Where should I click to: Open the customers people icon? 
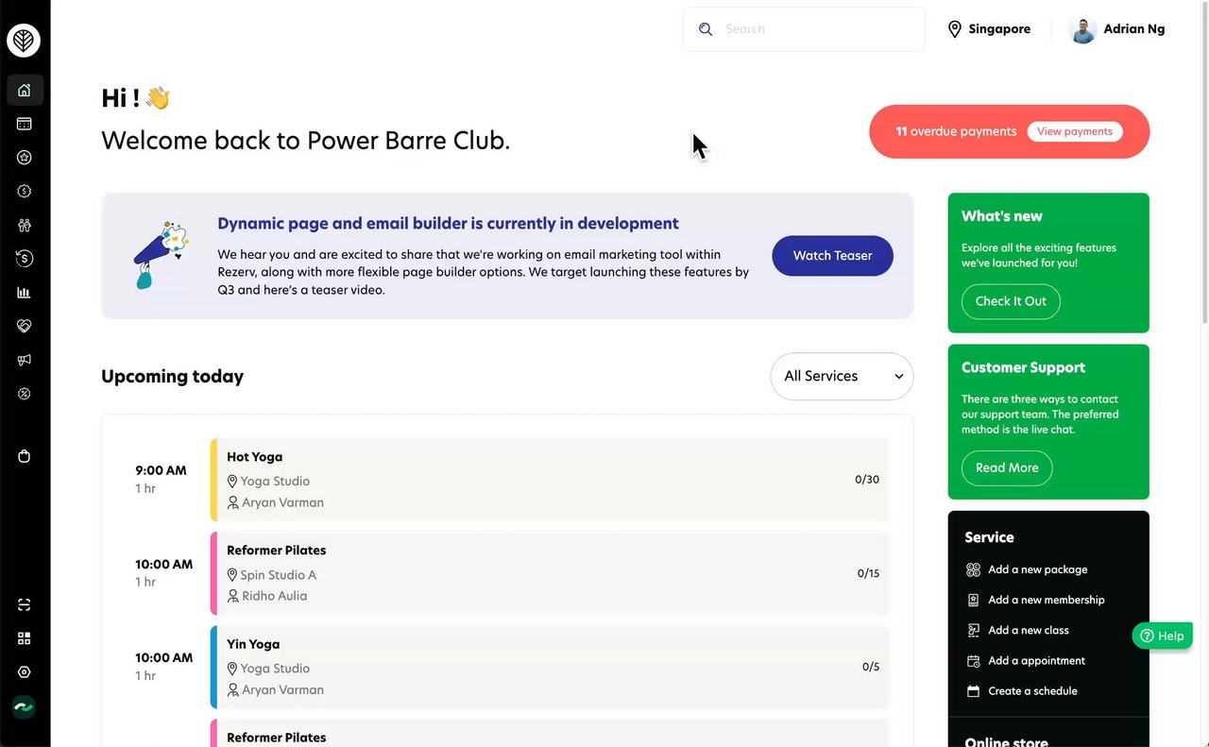tap(25, 225)
